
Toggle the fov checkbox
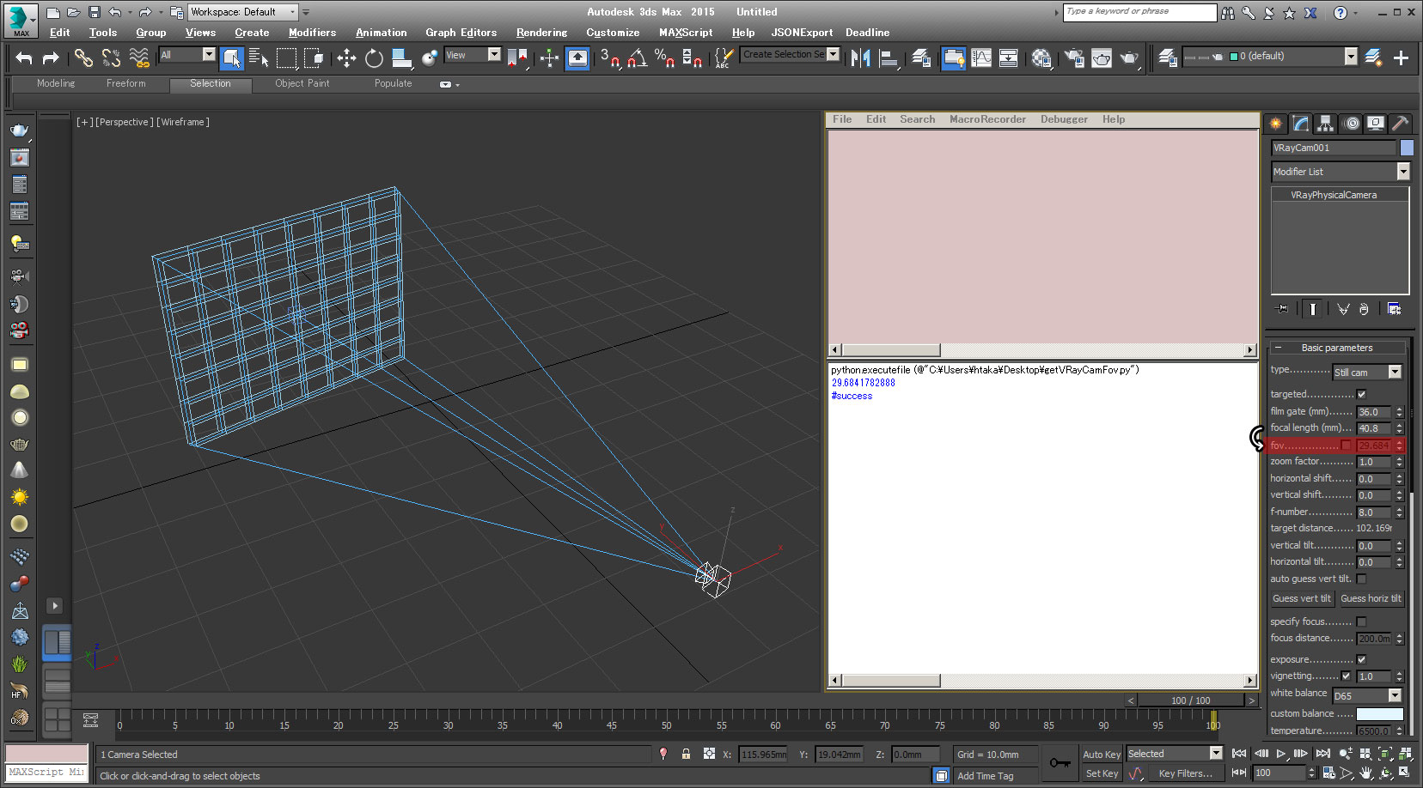point(1346,445)
